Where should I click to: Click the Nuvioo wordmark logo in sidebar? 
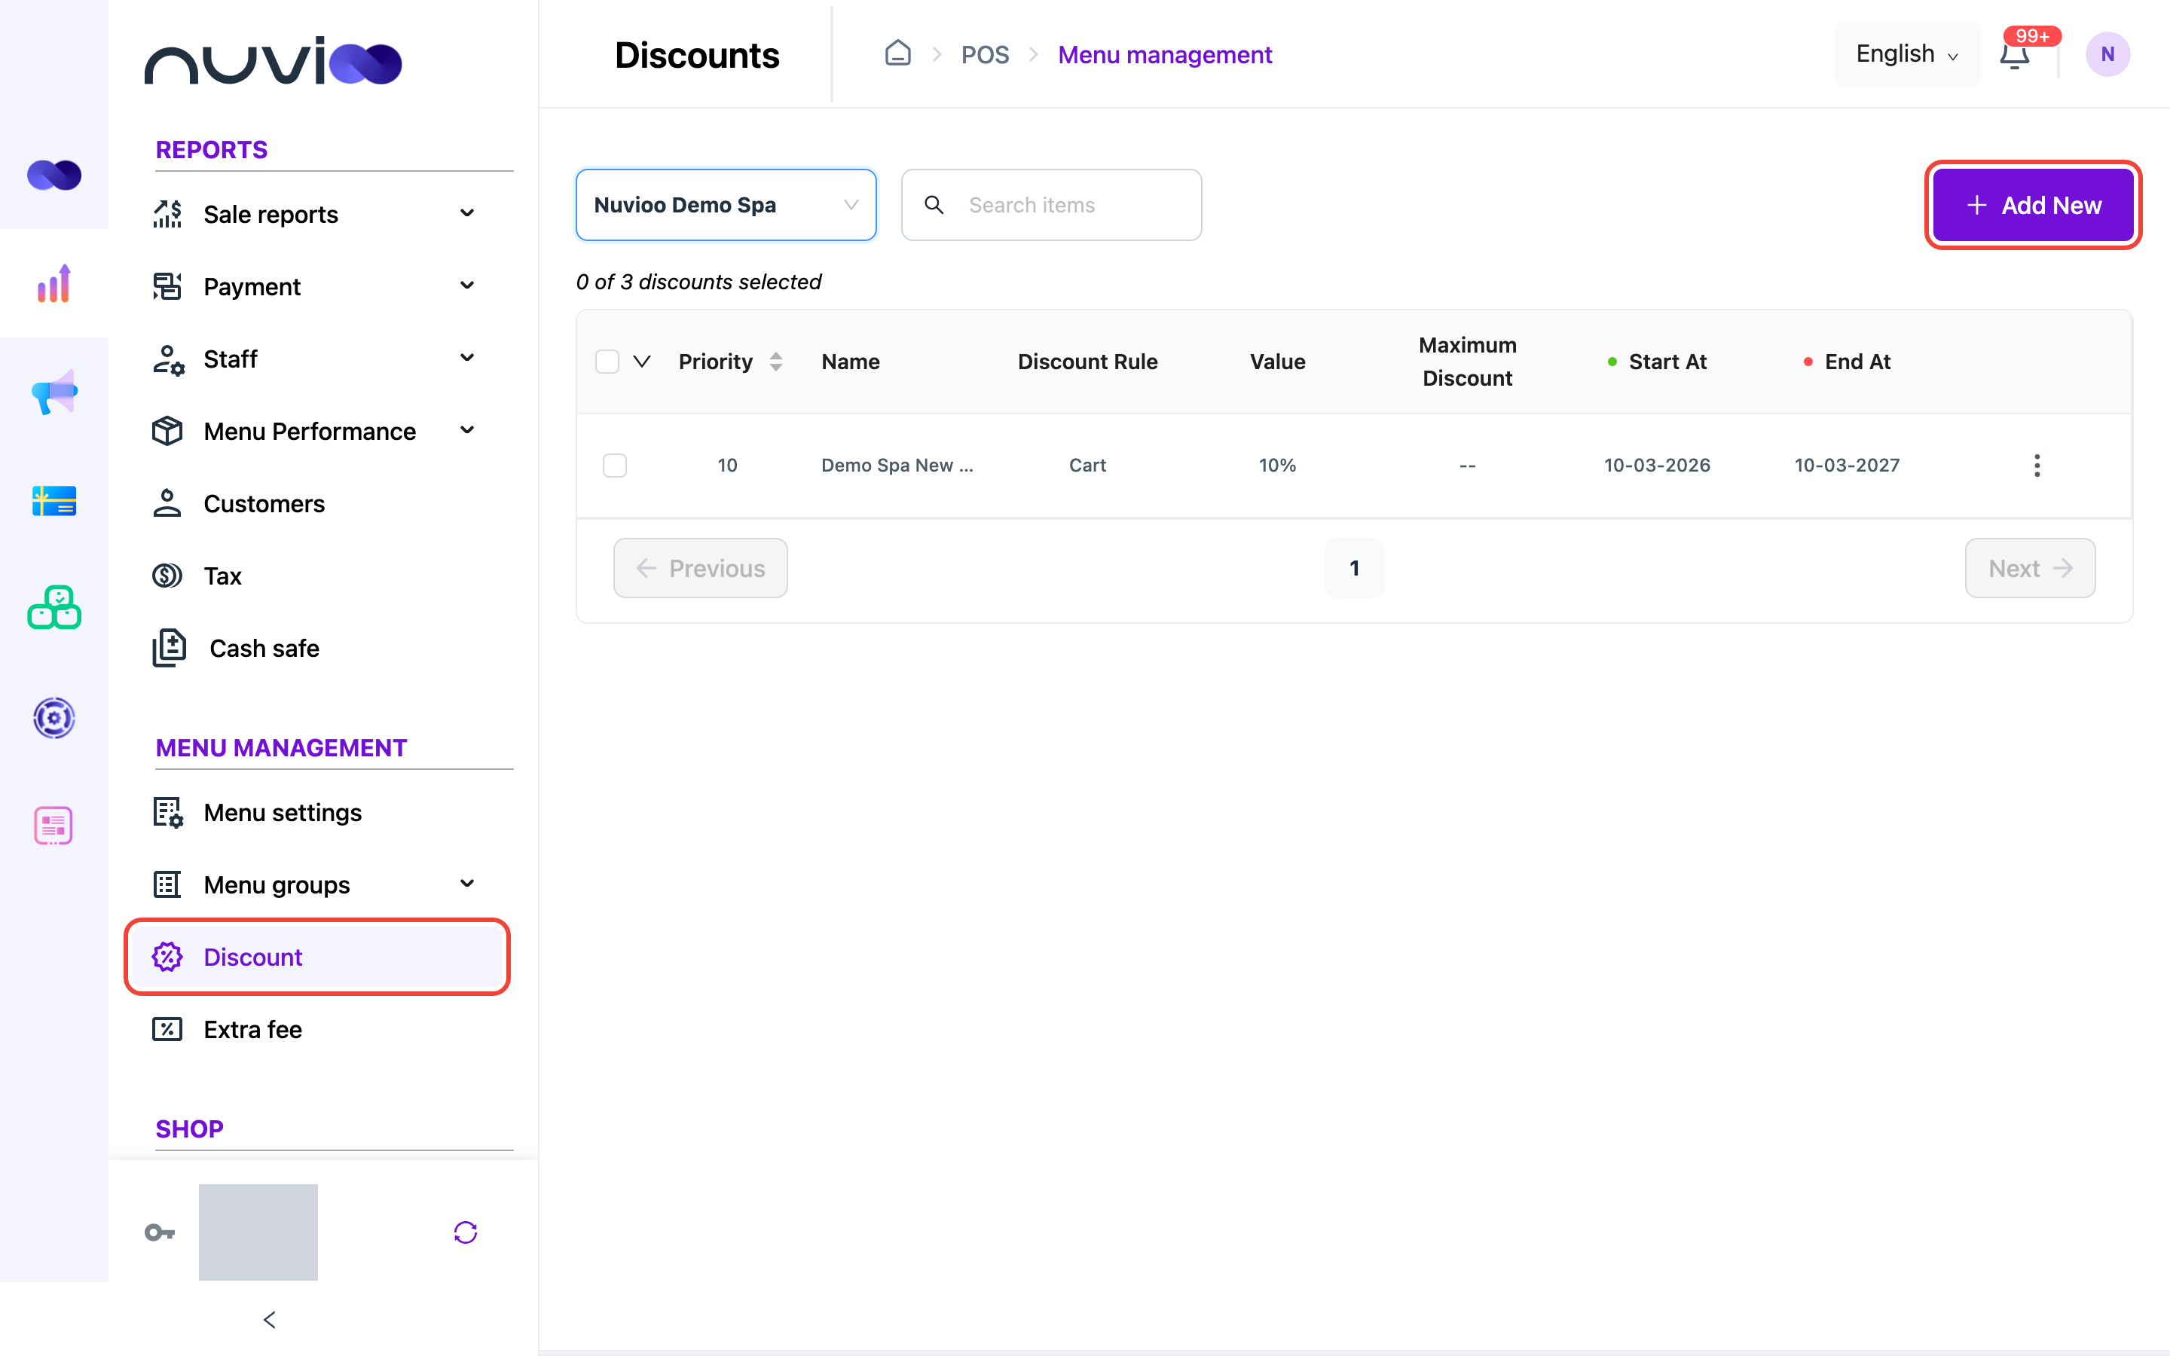pos(273,61)
